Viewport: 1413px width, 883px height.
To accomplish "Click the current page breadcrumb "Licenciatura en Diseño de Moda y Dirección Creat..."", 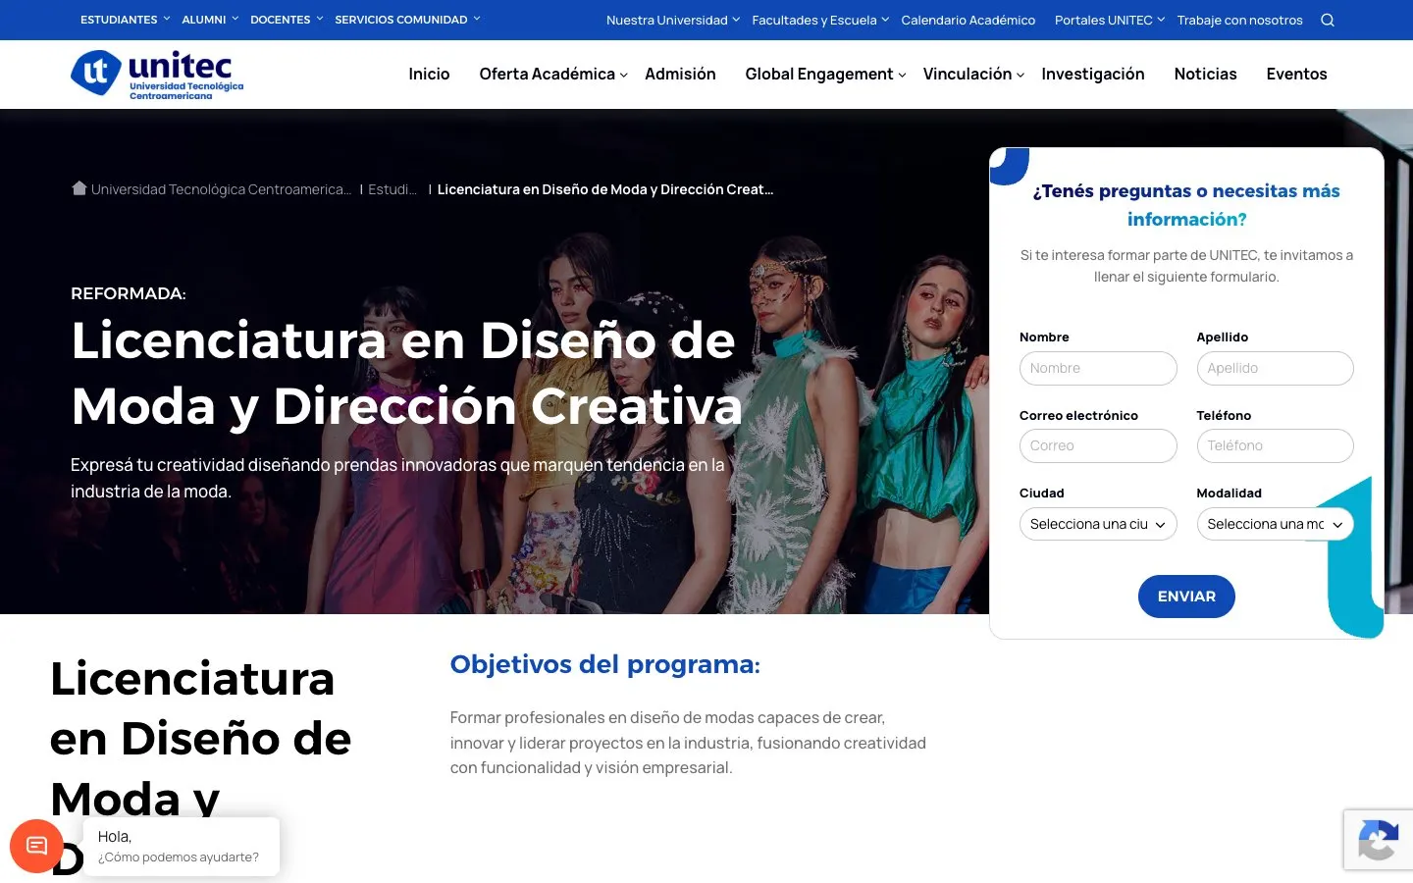I will tap(605, 189).
